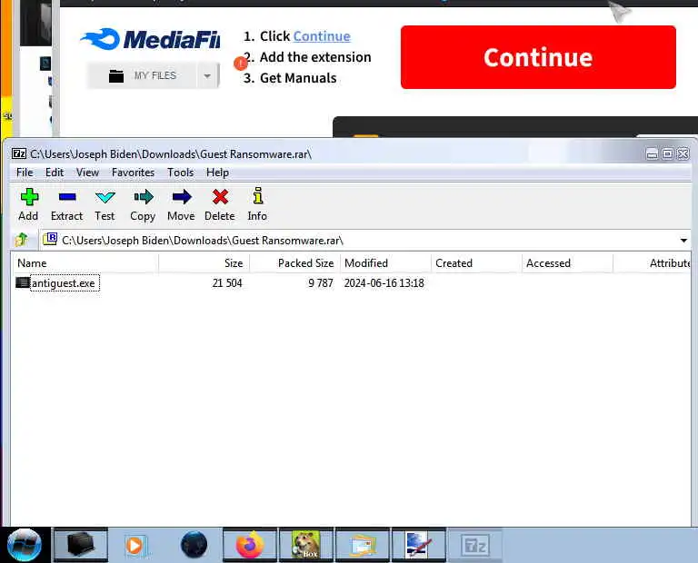Screen dimensions: 698x563
Task: Open the Windows Start button
Action: pos(25,545)
